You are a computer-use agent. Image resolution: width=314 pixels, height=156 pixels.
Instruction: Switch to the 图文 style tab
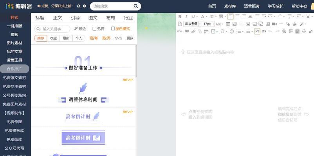[93, 18]
